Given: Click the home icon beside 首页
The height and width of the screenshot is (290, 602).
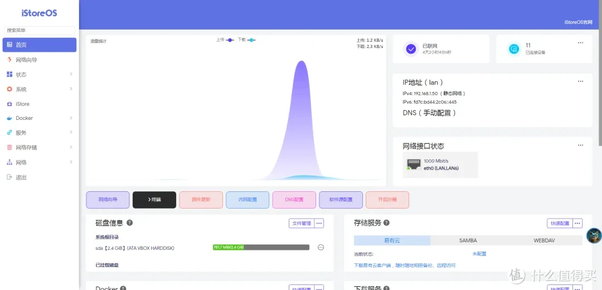Looking at the screenshot, I should (9, 45).
